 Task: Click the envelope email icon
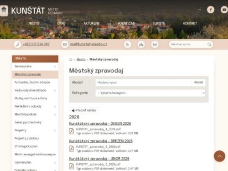[65, 44]
